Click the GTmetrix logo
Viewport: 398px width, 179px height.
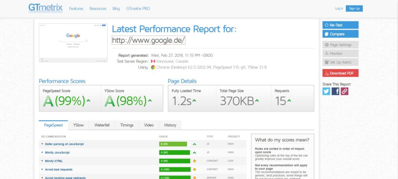click(45, 8)
